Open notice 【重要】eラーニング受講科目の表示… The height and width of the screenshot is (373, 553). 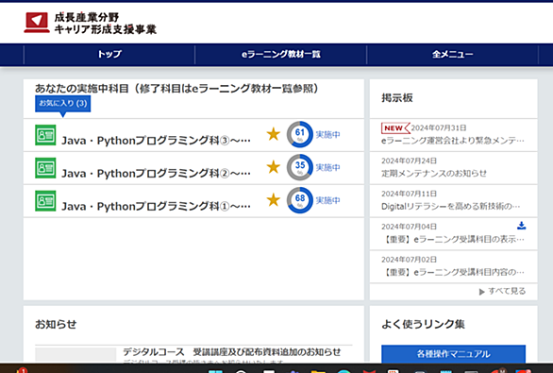[x=452, y=239]
